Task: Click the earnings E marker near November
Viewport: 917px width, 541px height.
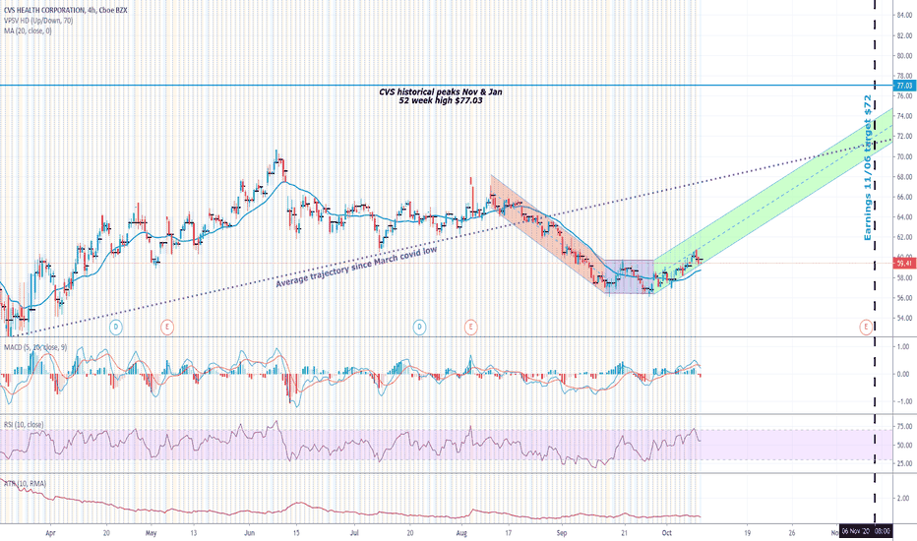Action: pyautogui.click(x=866, y=327)
